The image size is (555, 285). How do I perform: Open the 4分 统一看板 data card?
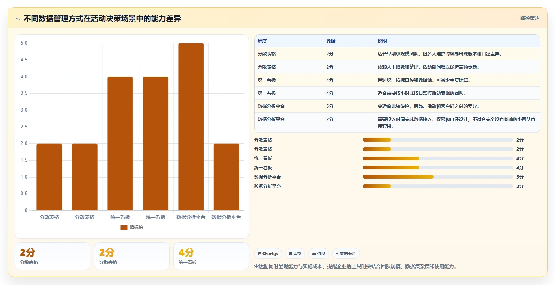(x=211, y=256)
